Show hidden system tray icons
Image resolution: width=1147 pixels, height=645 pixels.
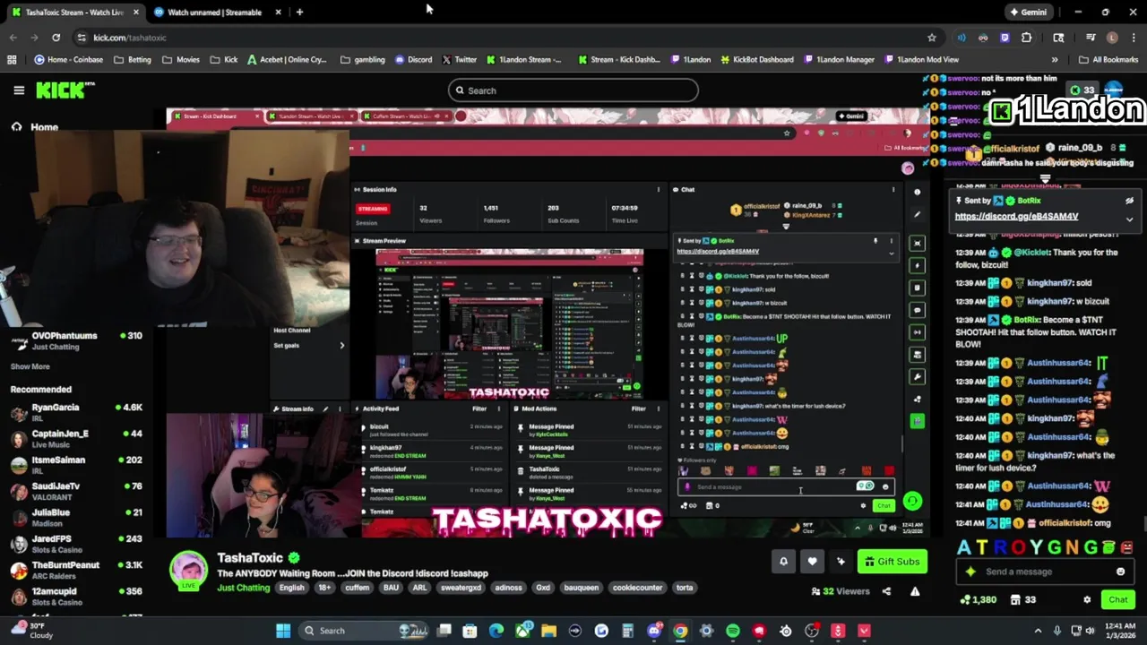point(1038,631)
